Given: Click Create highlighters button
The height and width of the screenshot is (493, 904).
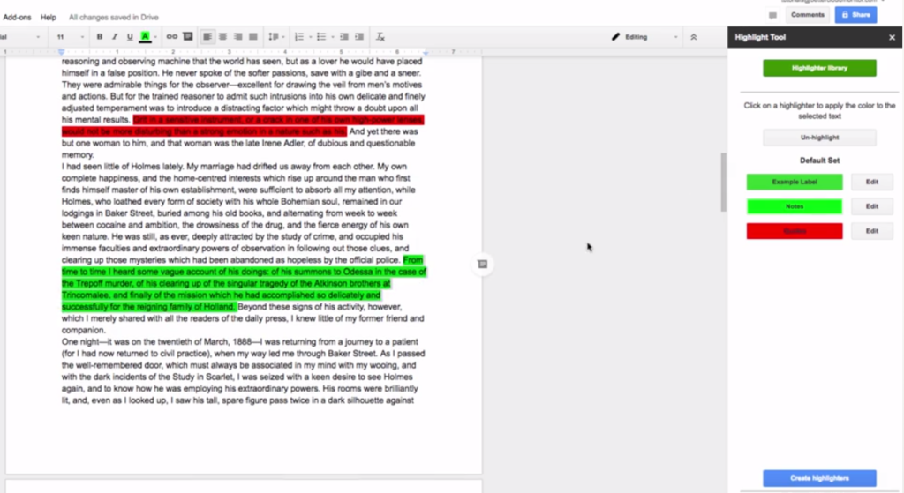Looking at the screenshot, I should pyautogui.click(x=819, y=478).
